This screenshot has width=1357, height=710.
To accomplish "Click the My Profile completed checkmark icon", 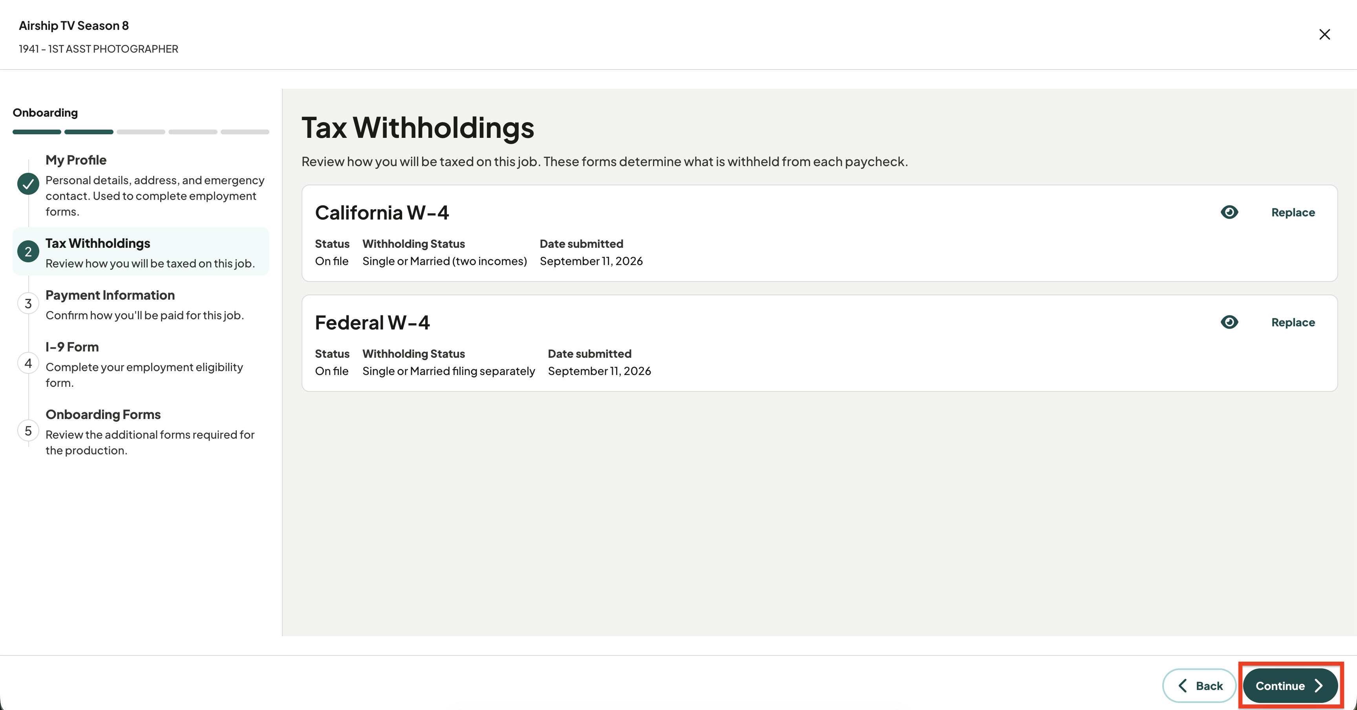I will tap(28, 184).
